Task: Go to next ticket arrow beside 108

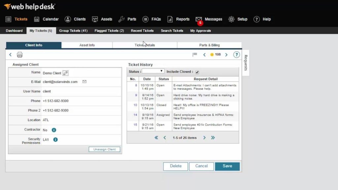Action: pyautogui.click(x=226, y=55)
